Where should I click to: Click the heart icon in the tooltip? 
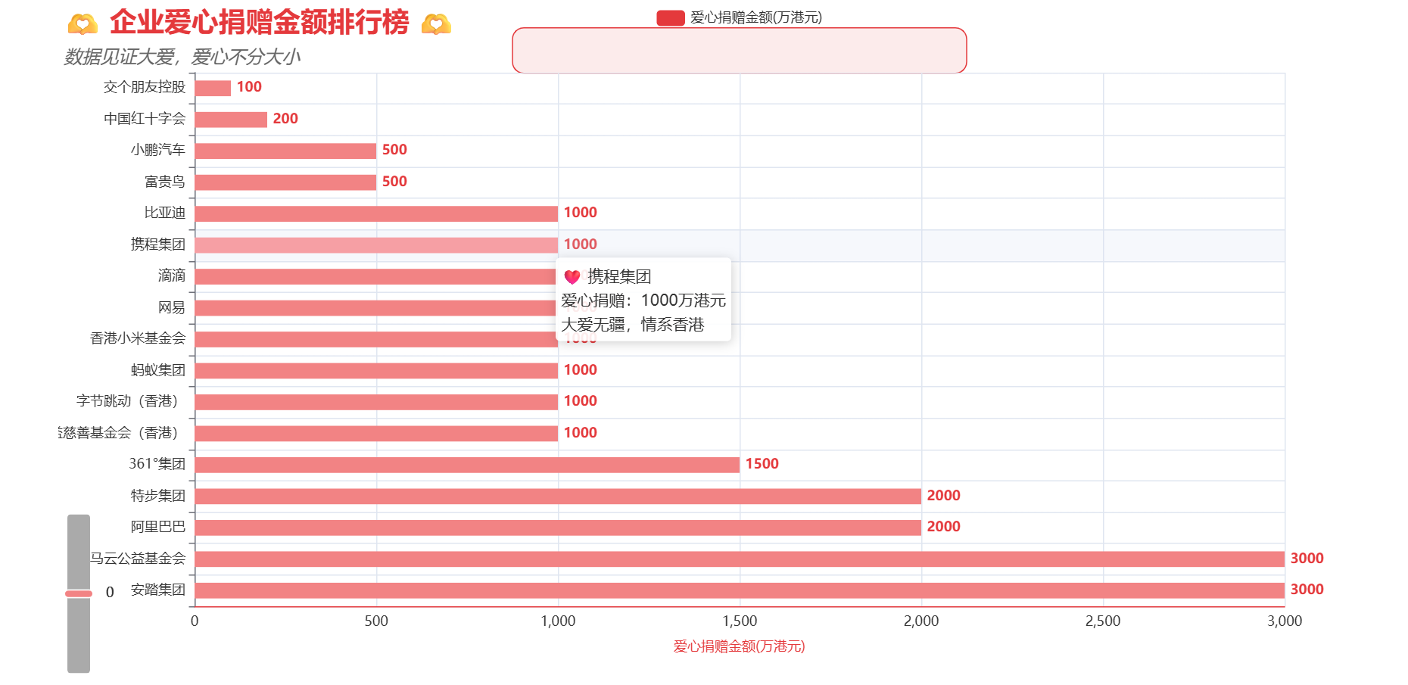(572, 277)
